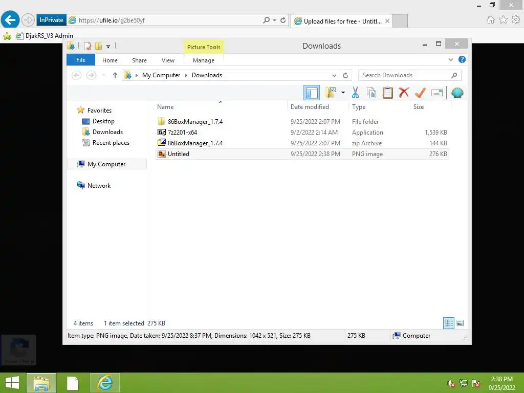Switch to Details view icon
This screenshot has width=524, height=393.
[x=448, y=323]
